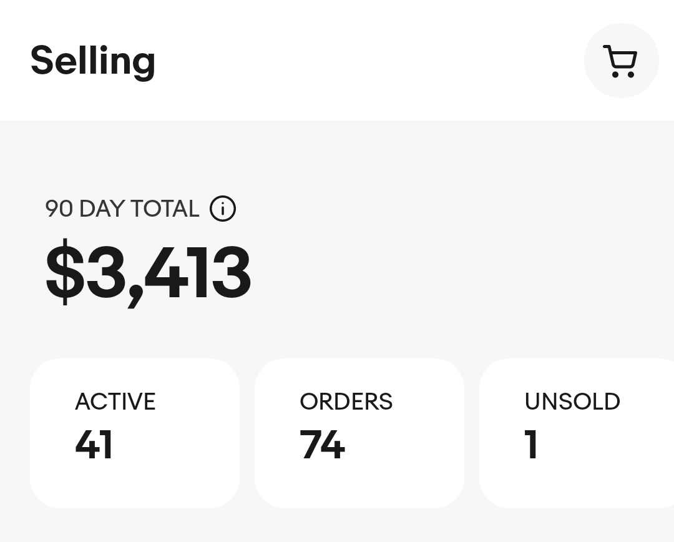Select the ORDERS label text
674x542 pixels.
click(x=346, y=402)
